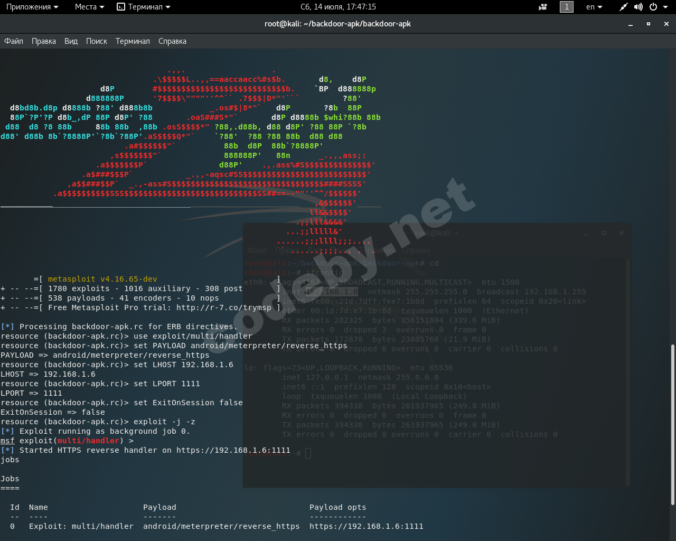This screenshot has width=676, height=541.
Task: Click the 'loop txqueuelen 1000 (Local Loopback)' line in the faded terminal
Action: point(374,396)
